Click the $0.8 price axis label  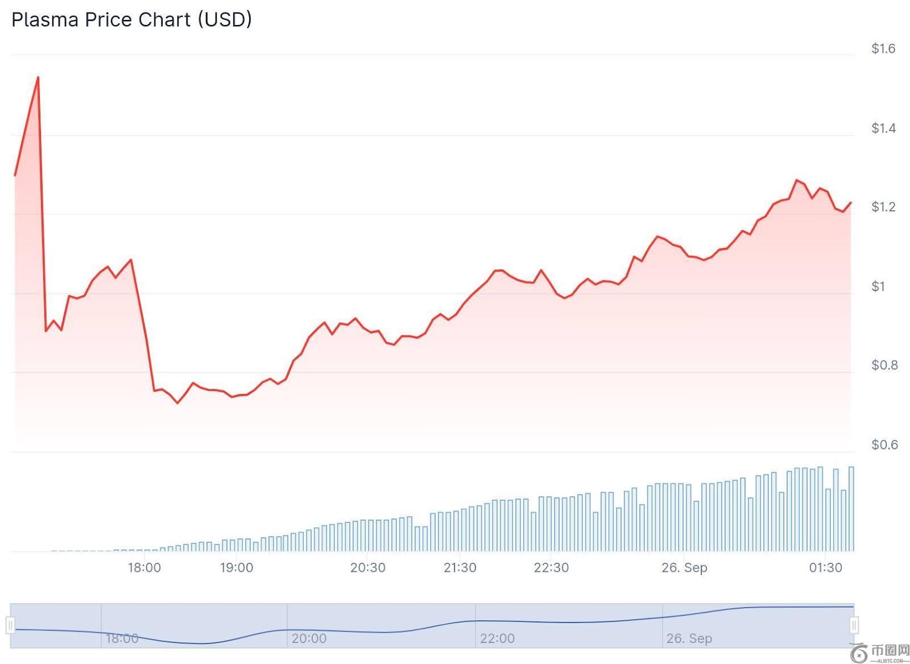click(x=883, y=365)
